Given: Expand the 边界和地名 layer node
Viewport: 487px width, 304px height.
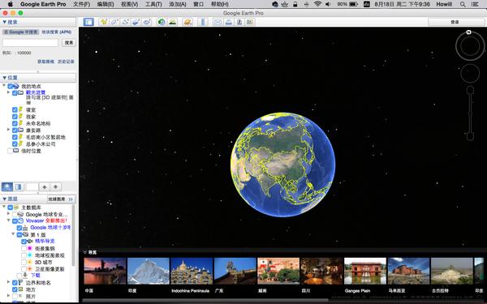Looking at the screenshot, I should (8, 281).
